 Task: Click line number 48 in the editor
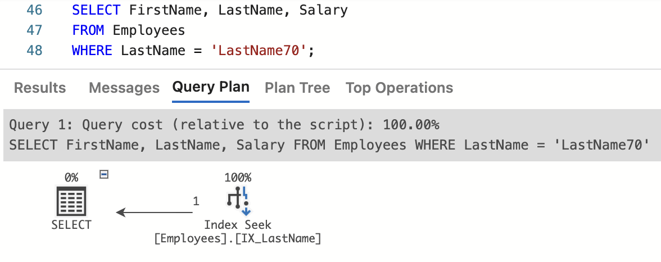[35, 51]
